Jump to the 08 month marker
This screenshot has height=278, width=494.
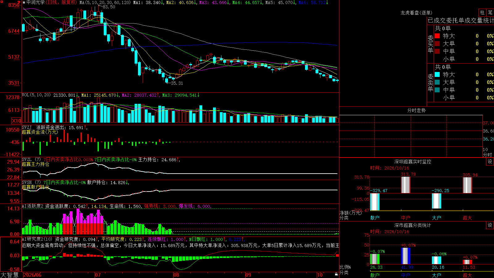(176, 275)
